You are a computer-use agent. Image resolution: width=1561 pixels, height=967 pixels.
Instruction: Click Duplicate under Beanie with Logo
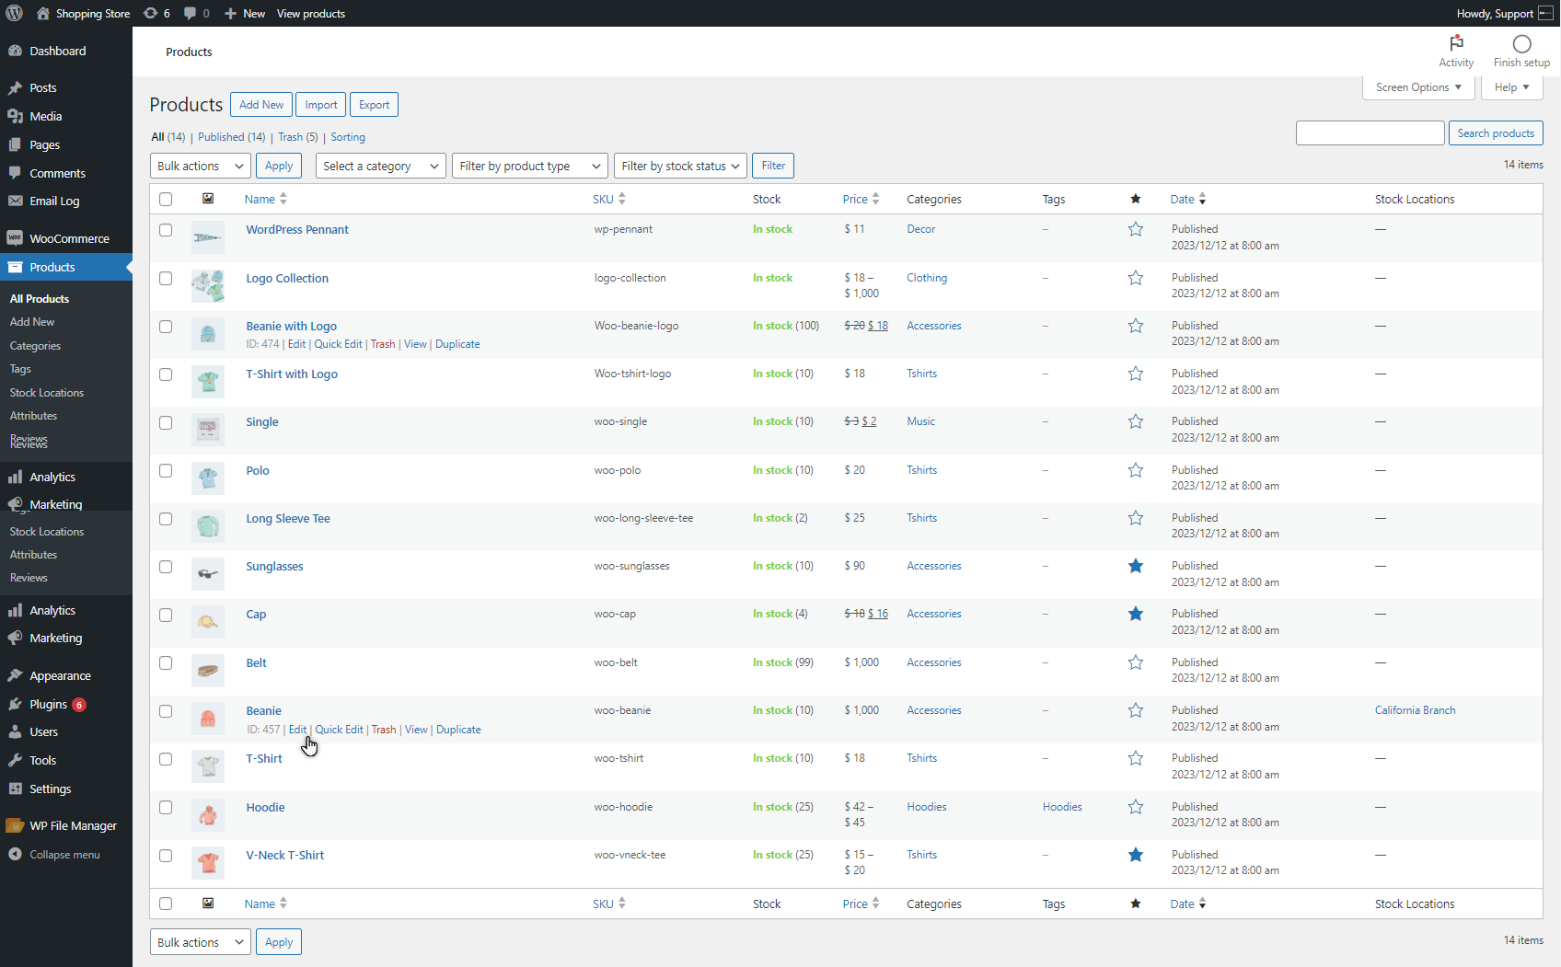coord(457,344)
